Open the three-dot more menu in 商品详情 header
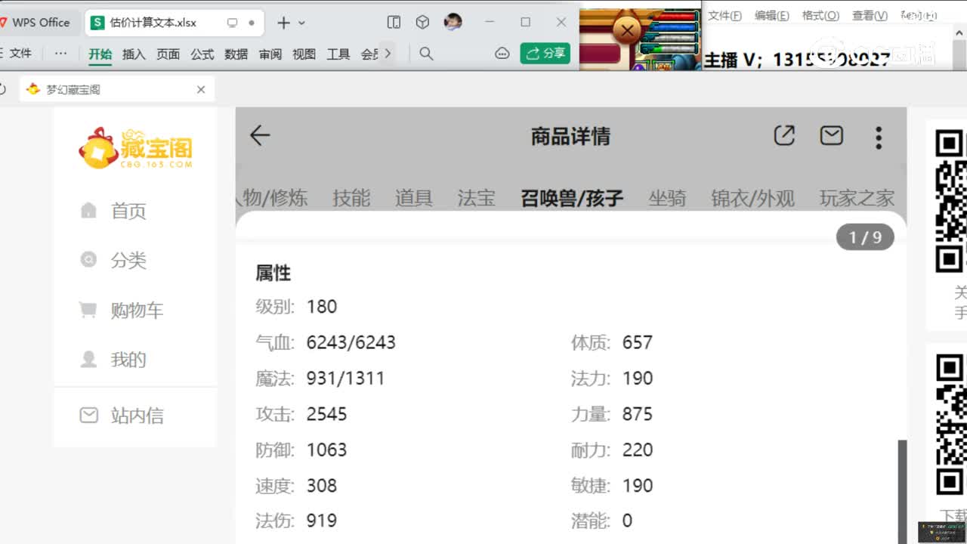The image size is (967, 544). [878, 137]
